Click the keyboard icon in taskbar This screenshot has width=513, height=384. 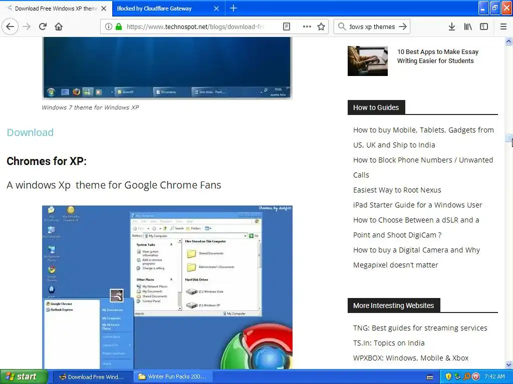(430, 377)
